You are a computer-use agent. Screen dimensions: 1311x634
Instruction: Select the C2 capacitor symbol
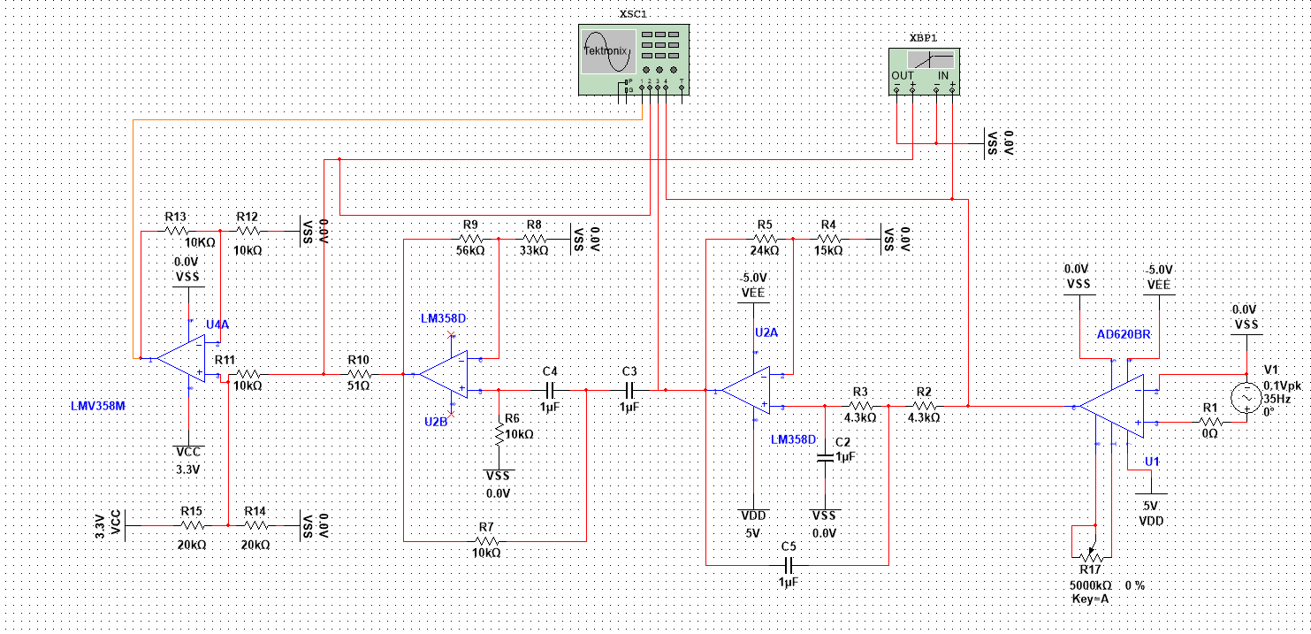pyautogui.click(x=824, y=457)
